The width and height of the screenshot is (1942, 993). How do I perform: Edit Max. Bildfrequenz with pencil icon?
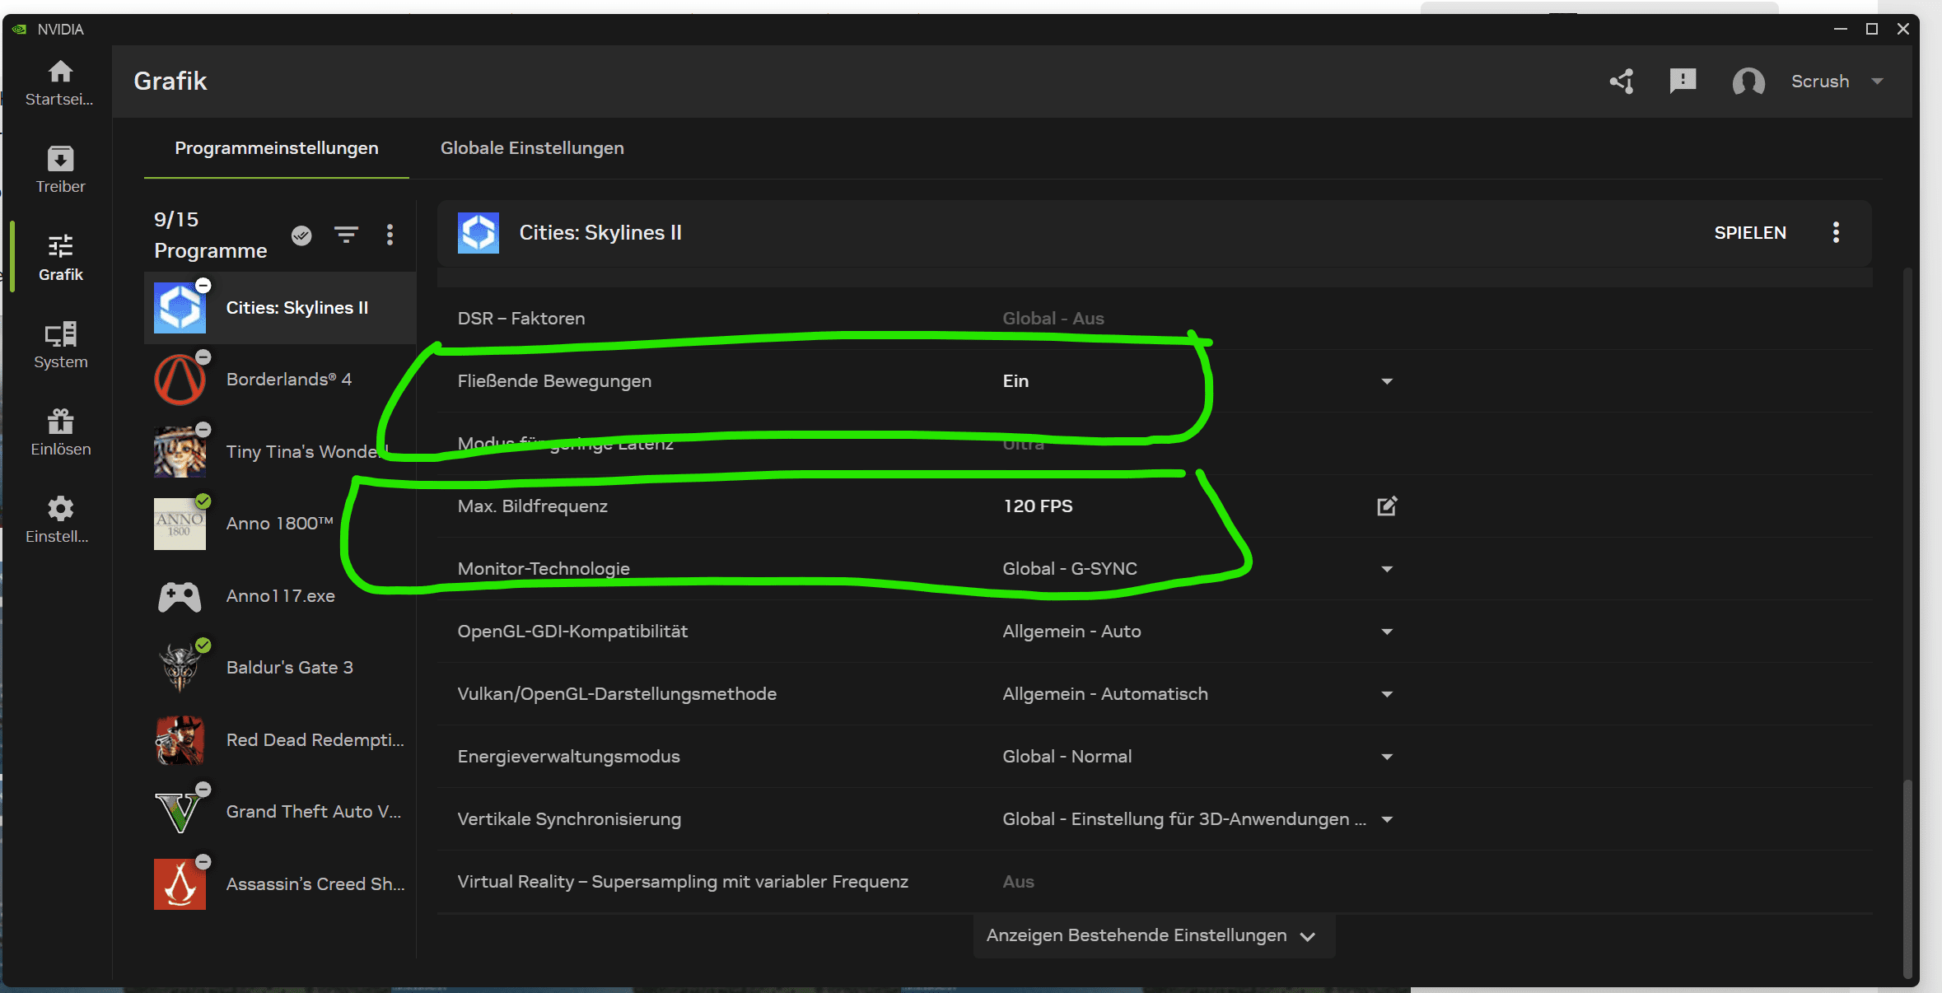[x=1387, y=506]
